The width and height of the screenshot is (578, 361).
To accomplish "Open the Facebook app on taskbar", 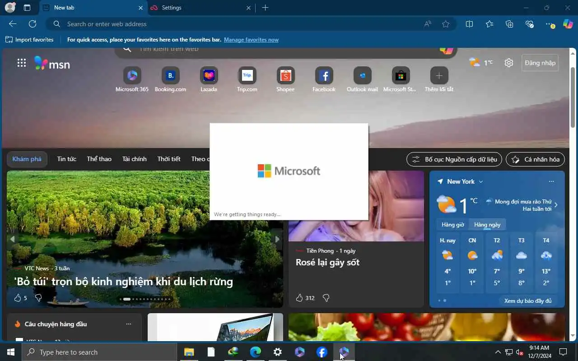I will click(x=322, y=352).
